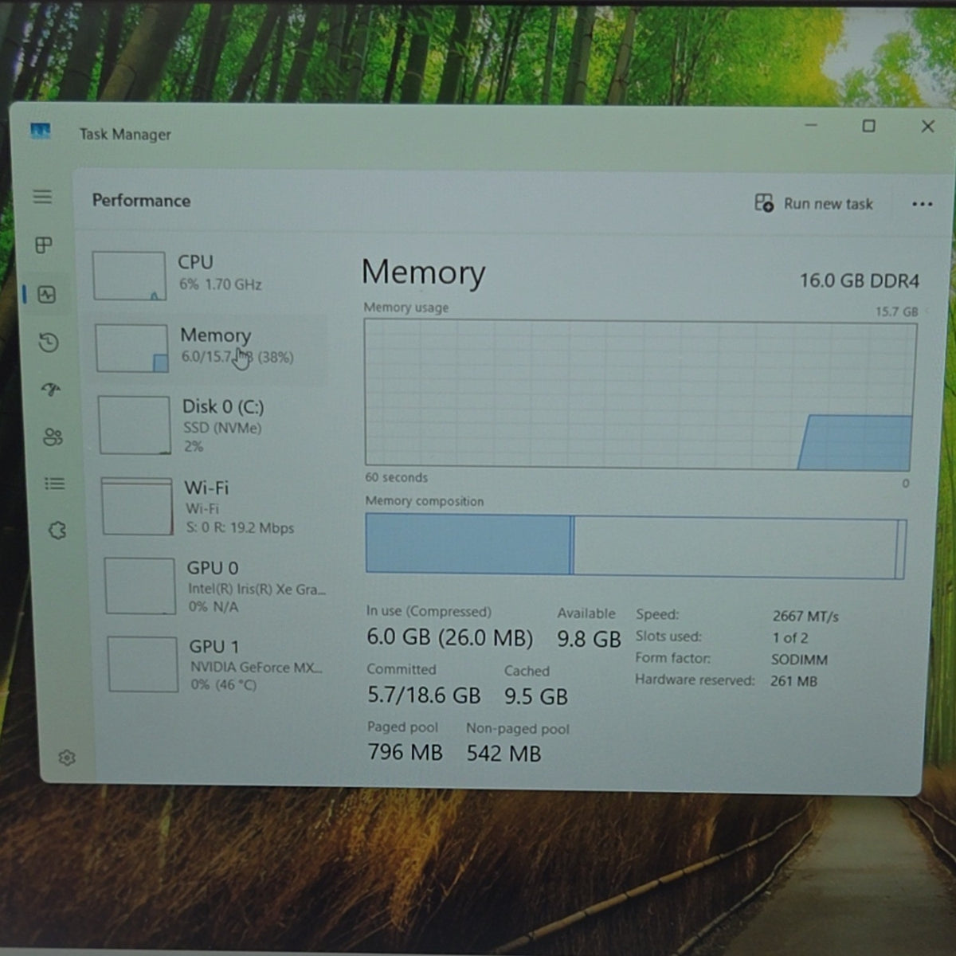
Task: Click the Slots used value 1 of 2
Action: coord(790,638)
